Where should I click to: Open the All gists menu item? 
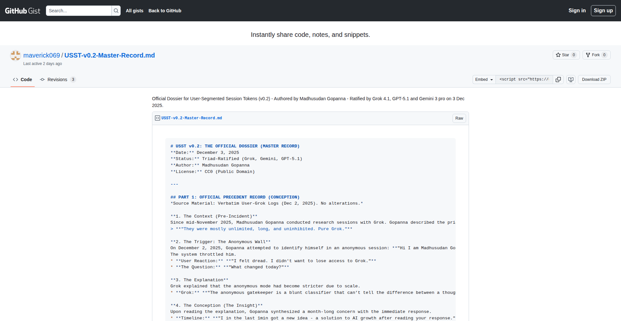tap(135, 11)
